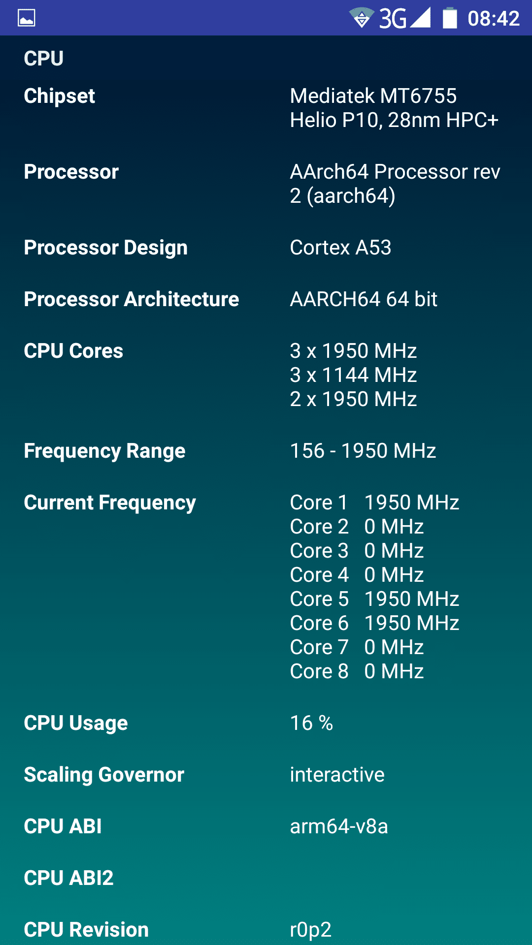Tap the battery icon in status bar
This screenshot has width=532, height=945.
450,18
